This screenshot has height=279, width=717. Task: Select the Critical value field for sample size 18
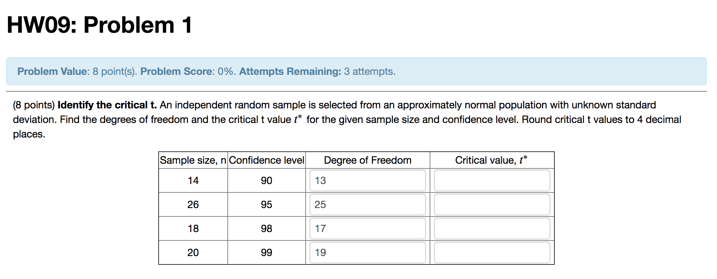[x=491, y=228]
